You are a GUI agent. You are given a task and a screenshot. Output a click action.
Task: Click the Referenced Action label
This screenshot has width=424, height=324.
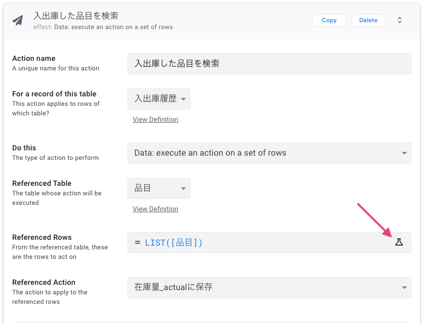tap(44, 282)
